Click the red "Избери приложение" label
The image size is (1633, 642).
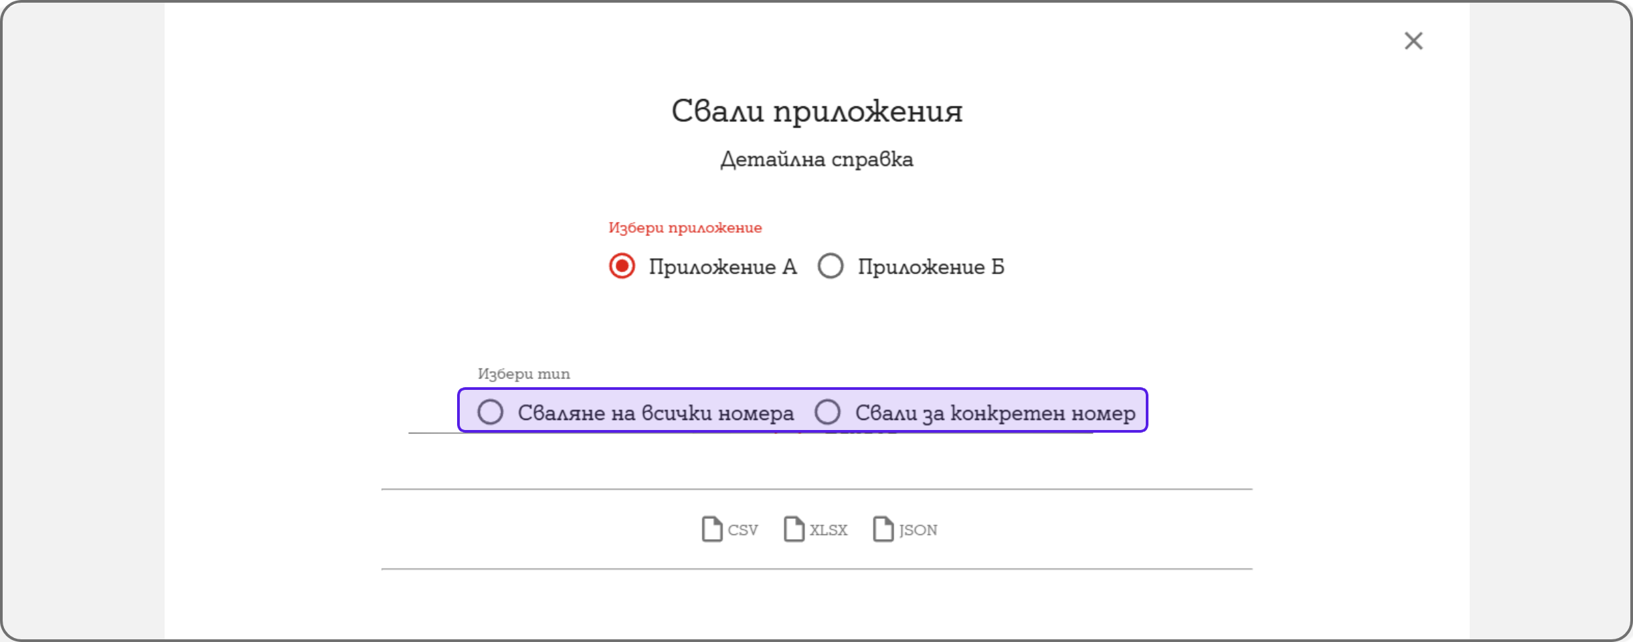click(685, 227)
